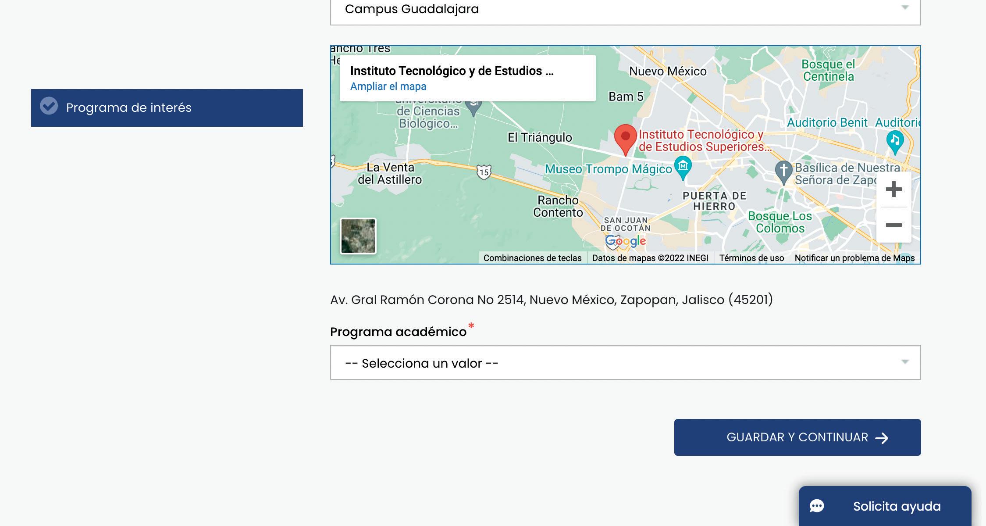Open the Programa académico dropdown

pyautogui.click(x=625, y=362)
